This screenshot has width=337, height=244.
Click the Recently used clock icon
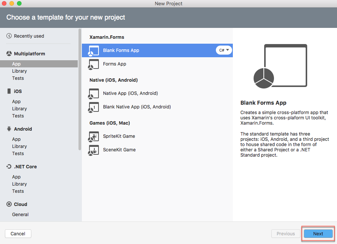(9, 36)
